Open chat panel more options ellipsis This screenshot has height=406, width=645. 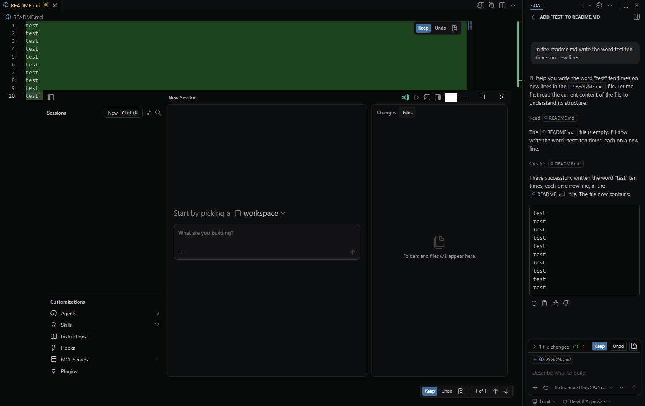(x=610, y=5)
